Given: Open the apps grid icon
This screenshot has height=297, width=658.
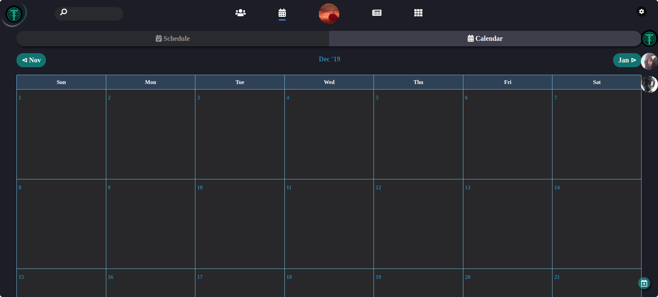Looking at the screenshot, I should (x=418, y=13).
